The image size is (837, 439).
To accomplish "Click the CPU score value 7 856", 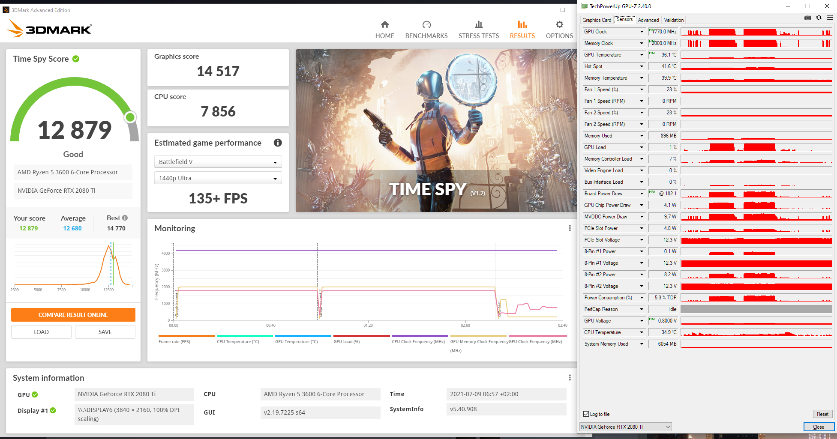I will click(x=218, y=111).
